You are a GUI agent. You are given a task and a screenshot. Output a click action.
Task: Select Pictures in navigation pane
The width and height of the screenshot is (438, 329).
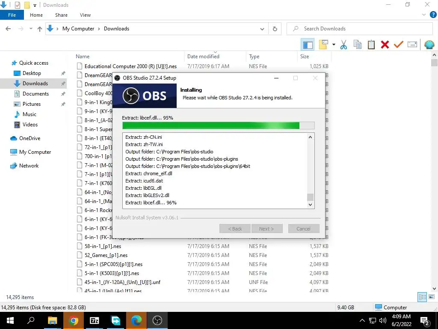(31, 104)
